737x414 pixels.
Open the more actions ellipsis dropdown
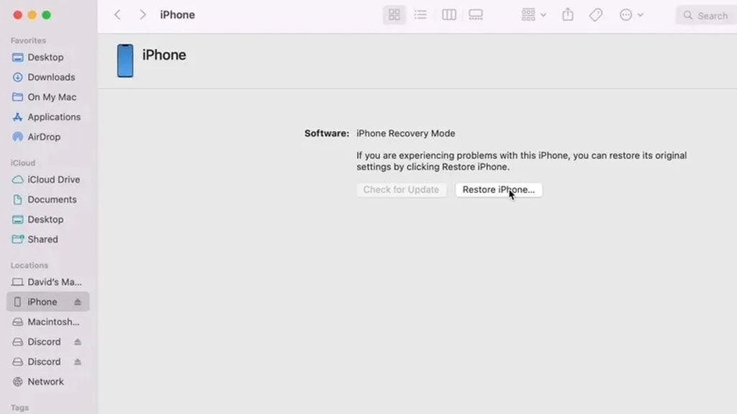[x=631, y=15]
